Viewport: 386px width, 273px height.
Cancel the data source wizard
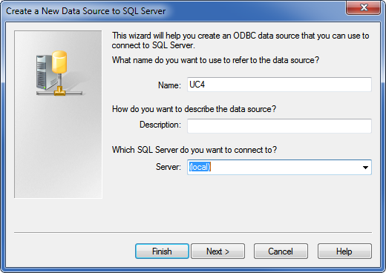pos(281,251)
